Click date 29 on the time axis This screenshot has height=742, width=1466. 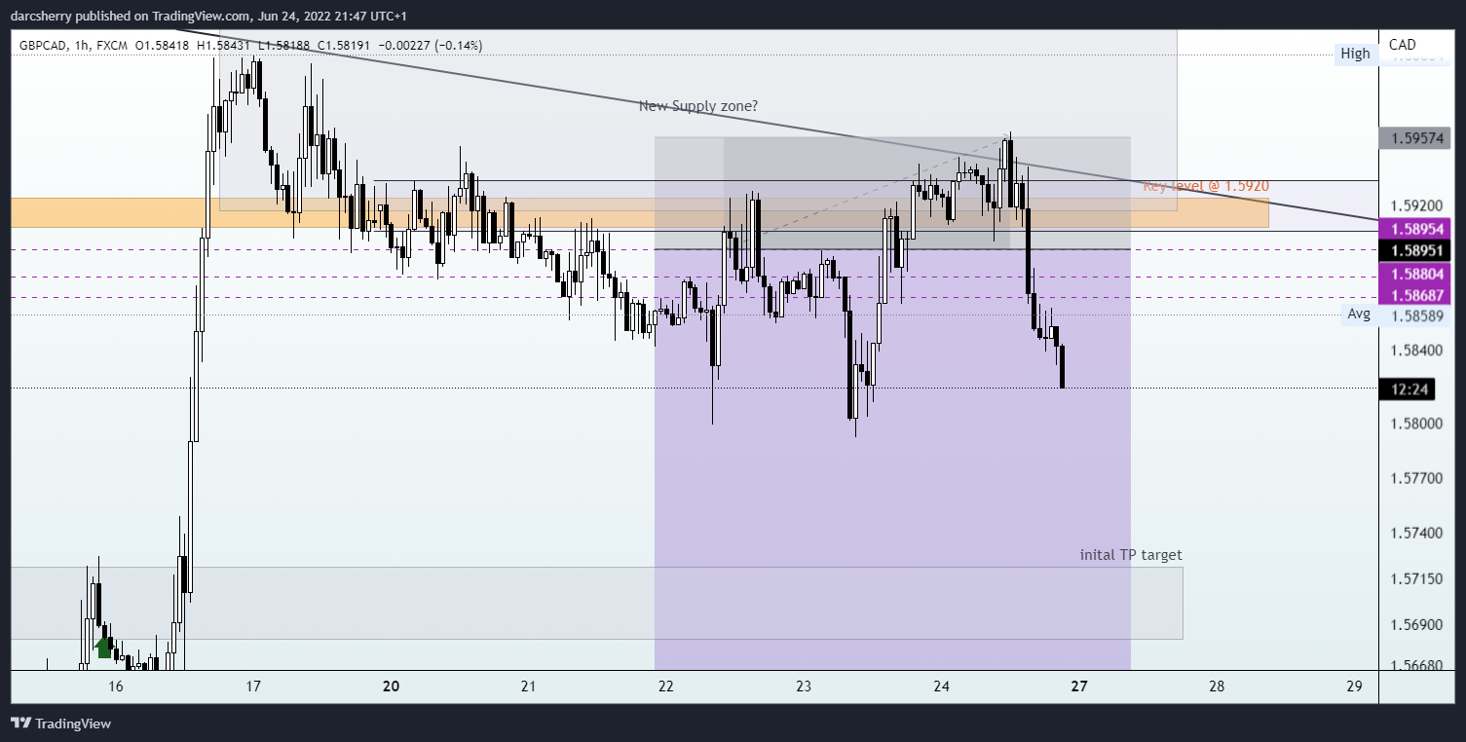click(x=1353, y=686)
